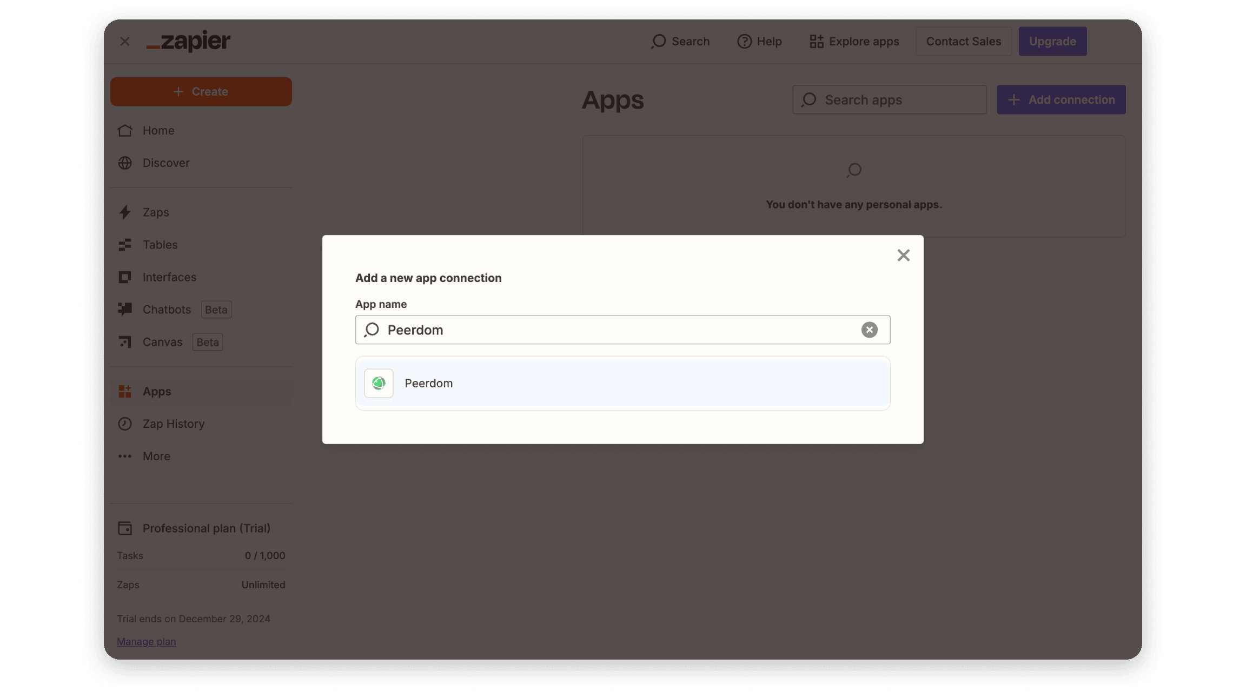Open Zaps from the sidebar
The height and width of the screenshot is (692, 1246).
click(x=156, y=212)
